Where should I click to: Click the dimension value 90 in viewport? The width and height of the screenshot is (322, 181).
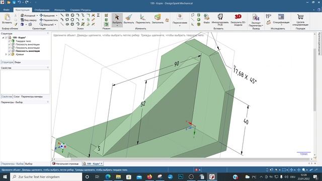coord(177,64)
